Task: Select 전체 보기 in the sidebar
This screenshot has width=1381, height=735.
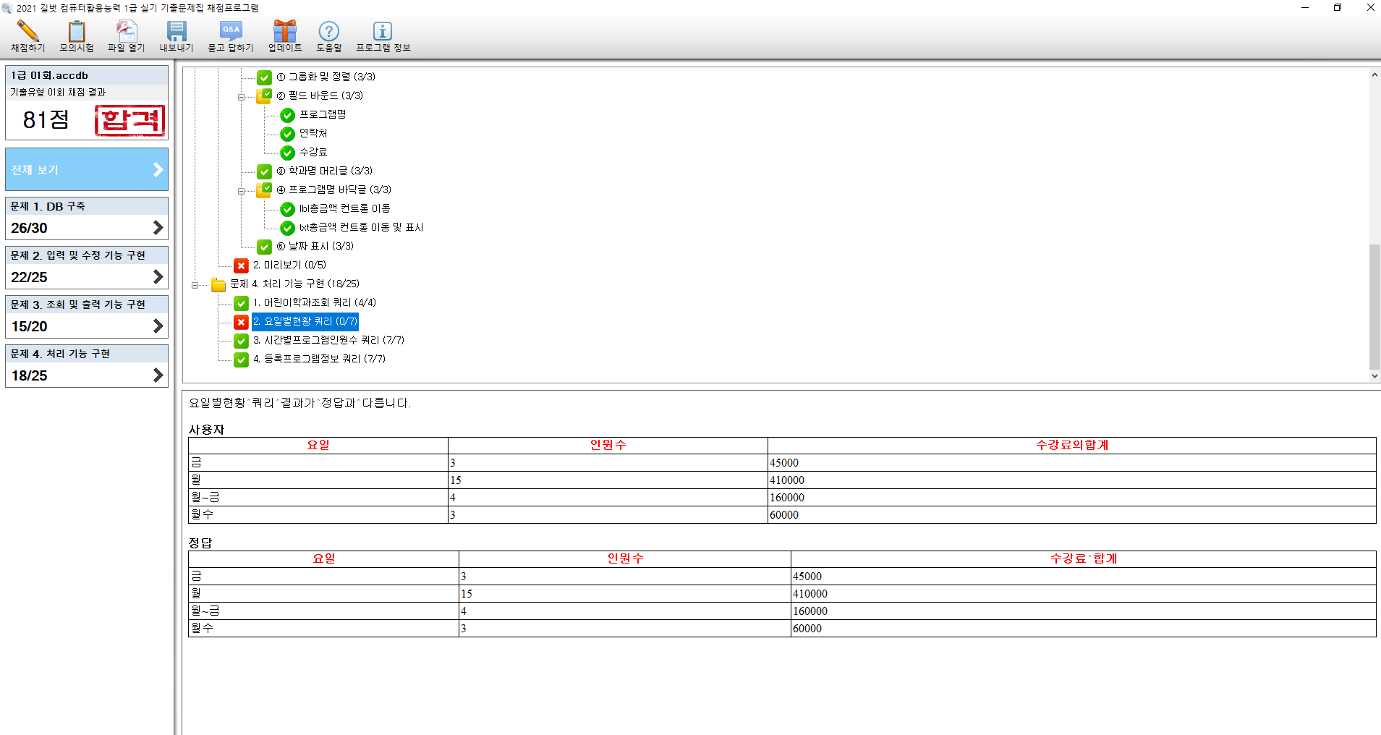Action: (87, 169)
